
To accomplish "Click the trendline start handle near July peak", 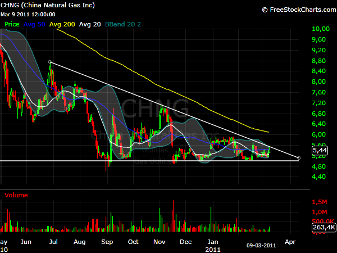I will (x=50, y=62).
